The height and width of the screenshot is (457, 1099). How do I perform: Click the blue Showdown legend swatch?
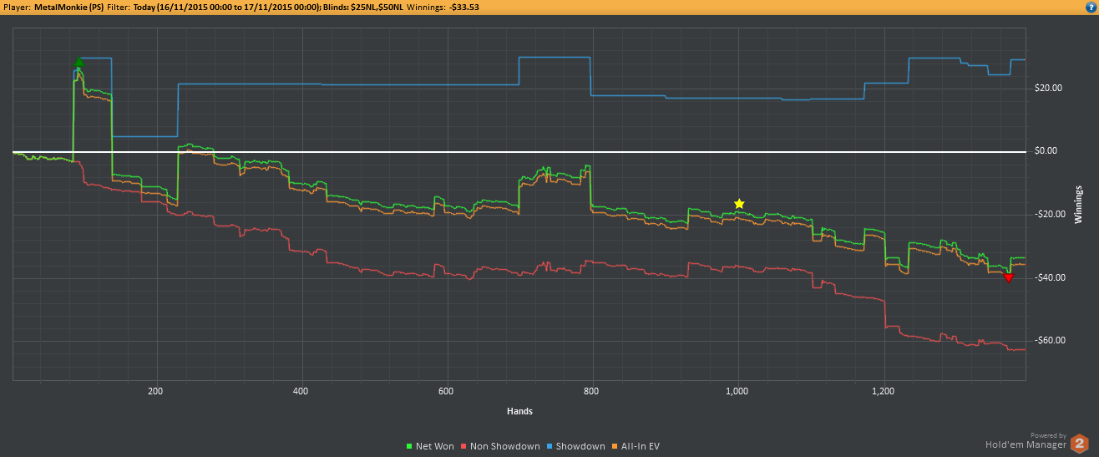pyautogui.click(x=549, y=447)
